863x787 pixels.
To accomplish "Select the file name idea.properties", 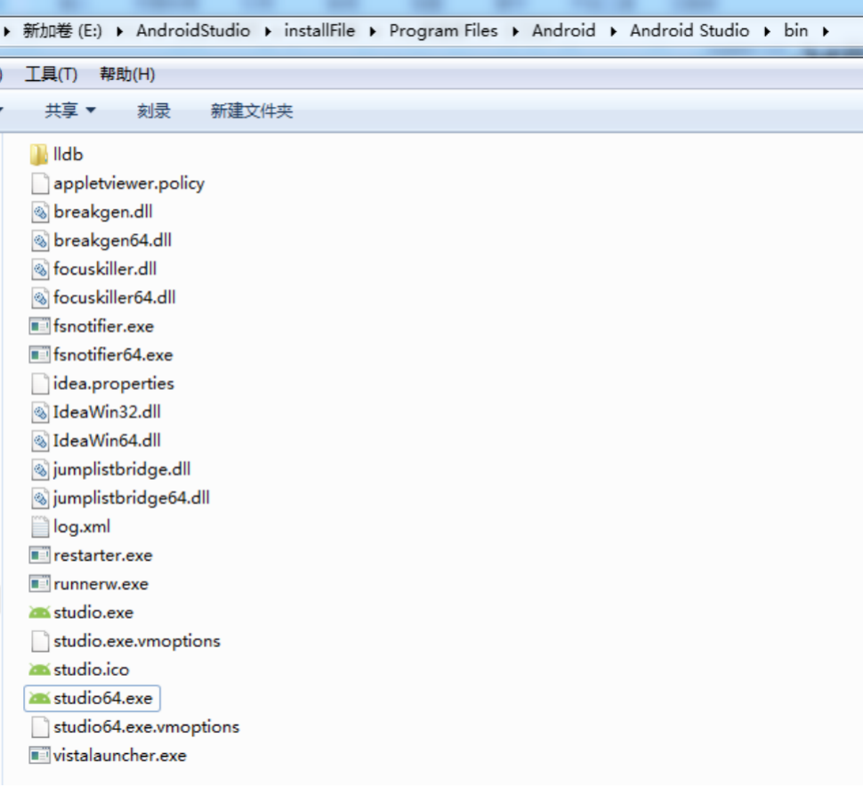I will [x=113, y=384].
